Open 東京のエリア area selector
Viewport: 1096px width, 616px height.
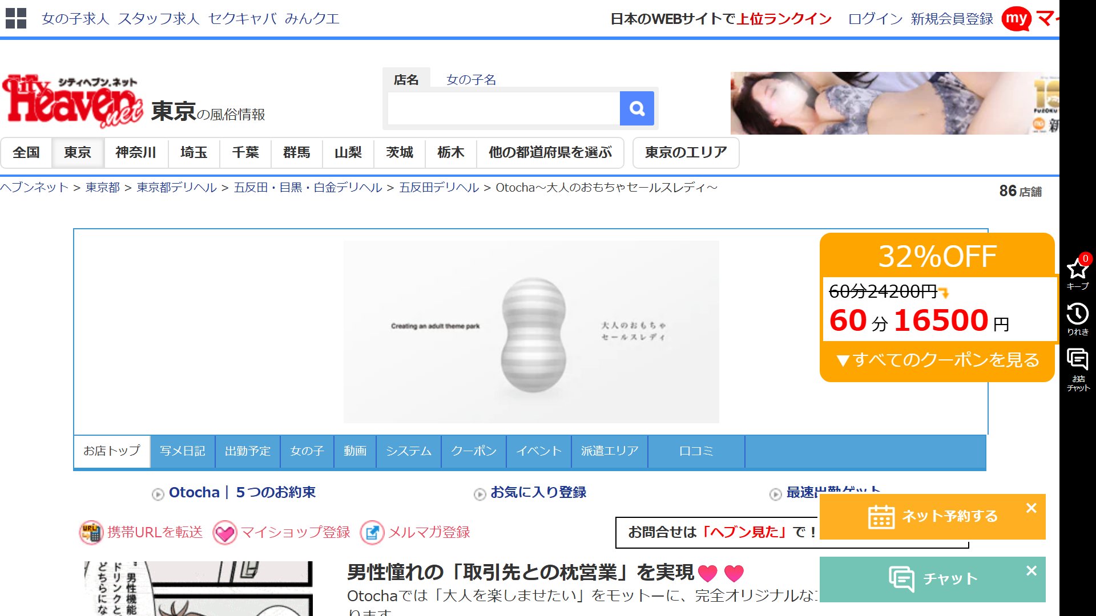click(686, 153)
